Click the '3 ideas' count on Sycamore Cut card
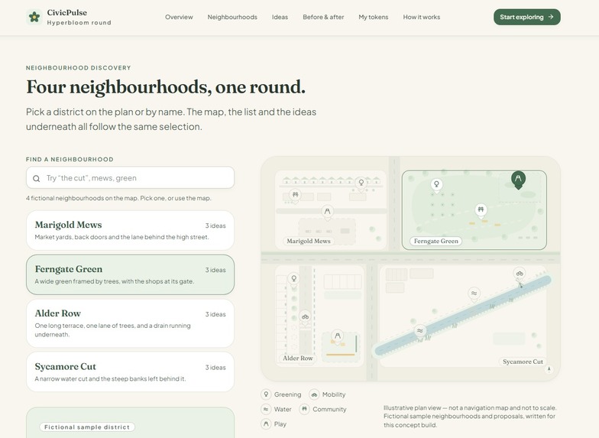The width and height of the screenshot is (599, 438). 215,367
